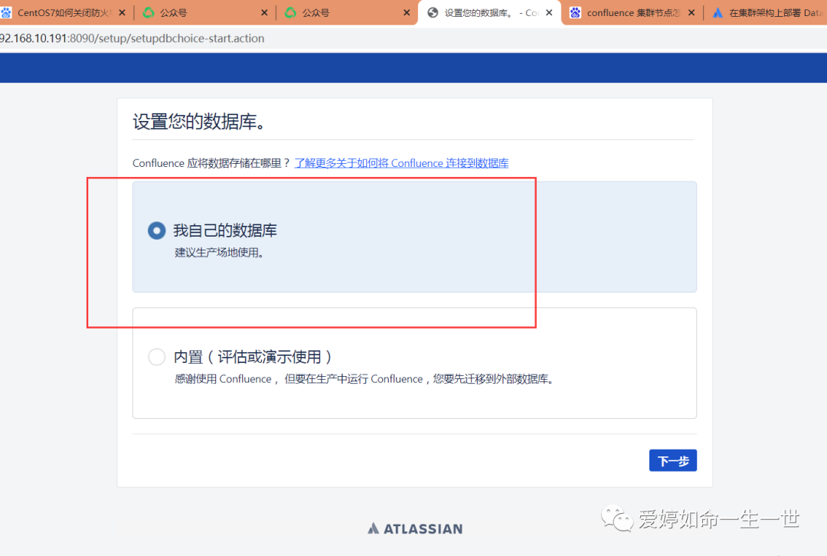The image size is (827, 556).
Task: Click the text Confluence 应将数据存储在哪里？
Action: [x=211, y=163]
